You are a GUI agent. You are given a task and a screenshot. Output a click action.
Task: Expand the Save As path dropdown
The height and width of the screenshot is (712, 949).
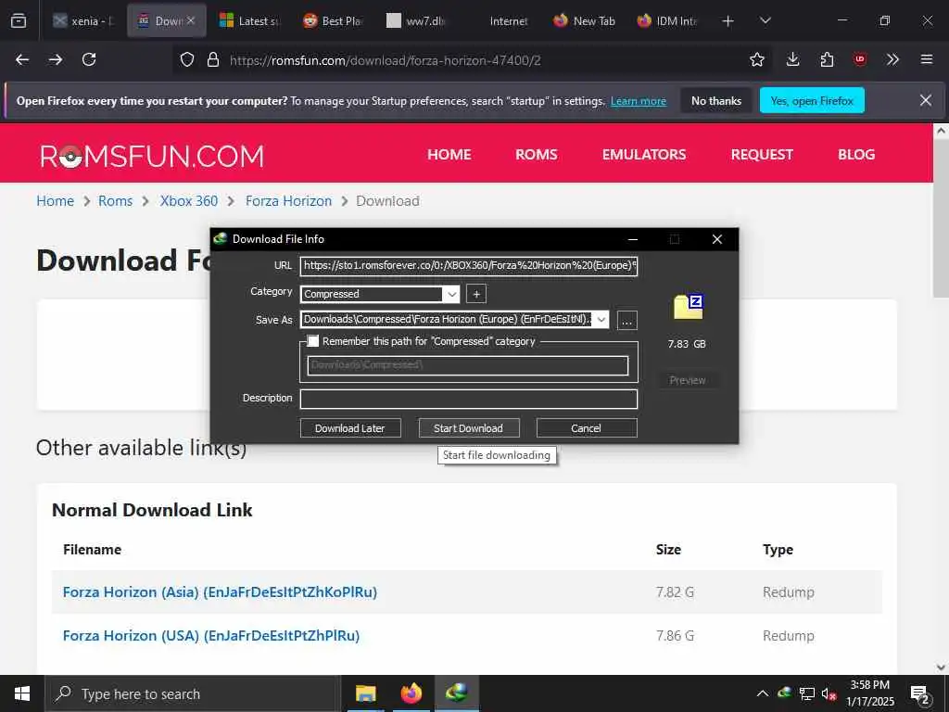(x=601, y=320)
